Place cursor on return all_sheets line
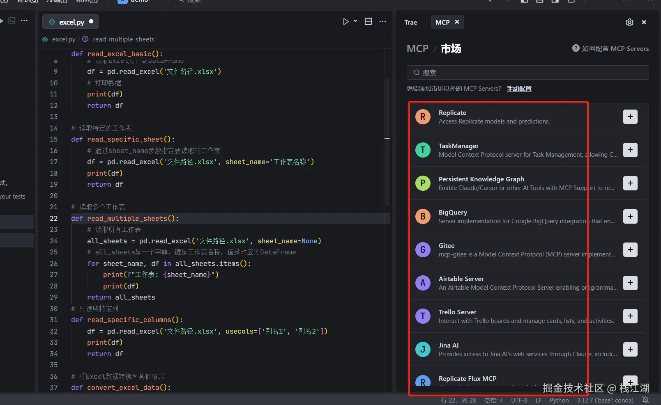 121,297
